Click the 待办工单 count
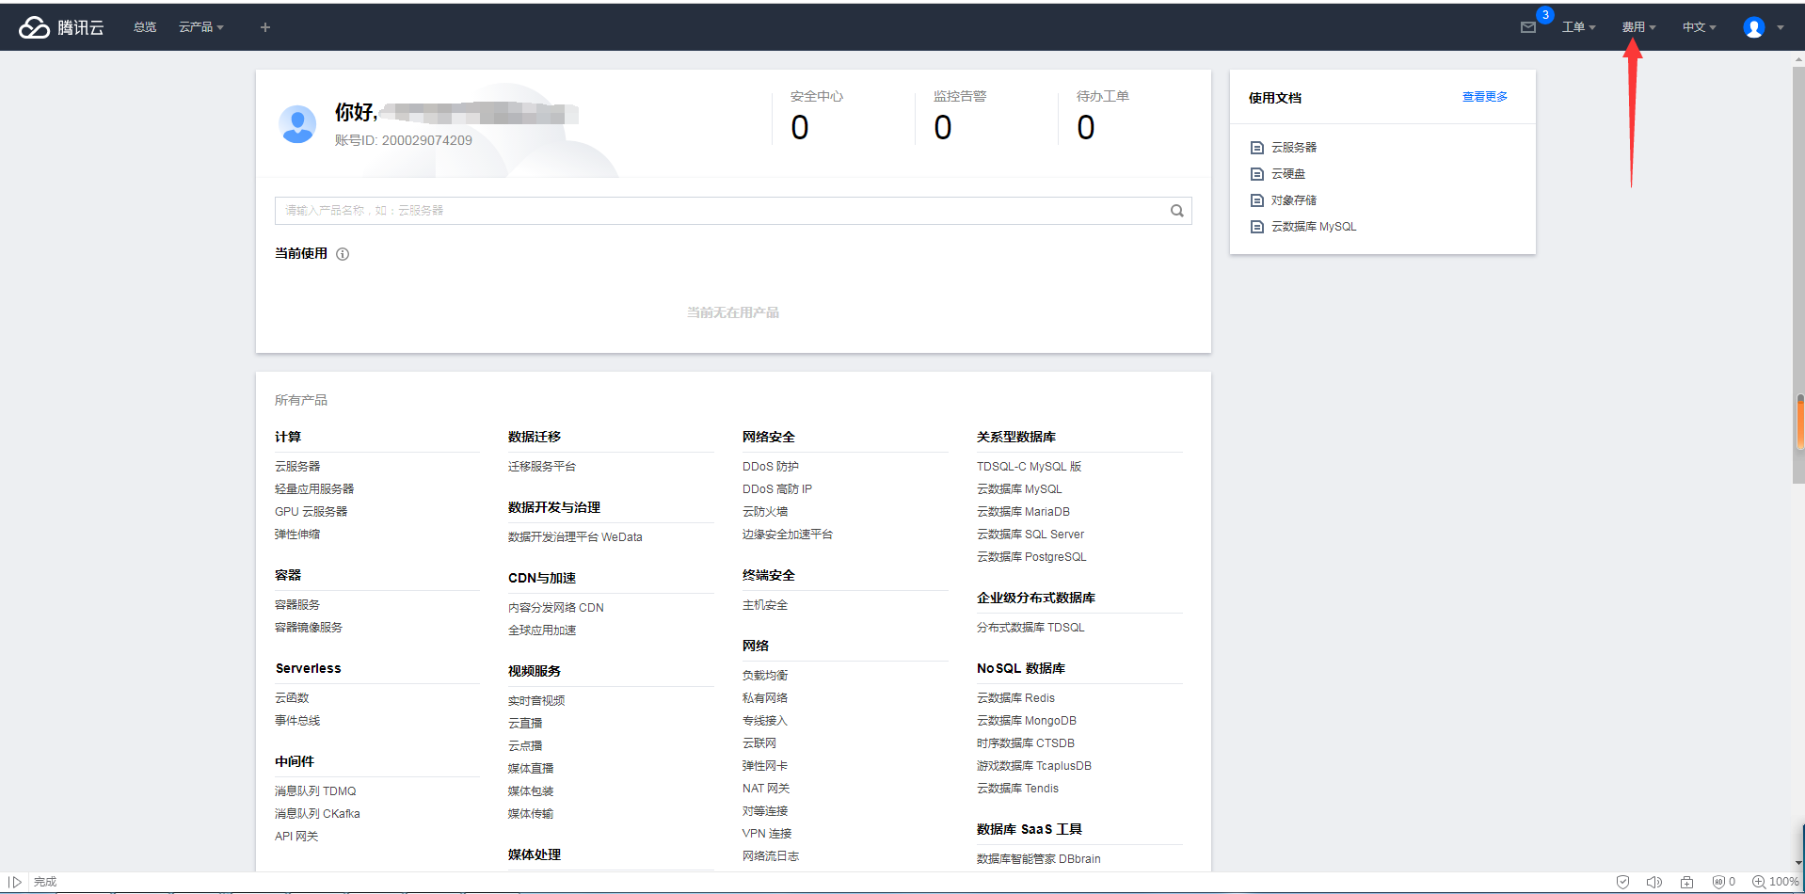The image size is (1805, 894). 1086,128
